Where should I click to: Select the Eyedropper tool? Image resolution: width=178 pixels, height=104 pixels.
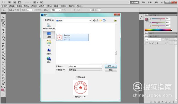[3, 33]
